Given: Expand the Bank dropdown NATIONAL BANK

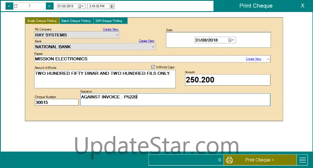Looking at the screenshot, I should pyautogui.click(x=153, y=47).
